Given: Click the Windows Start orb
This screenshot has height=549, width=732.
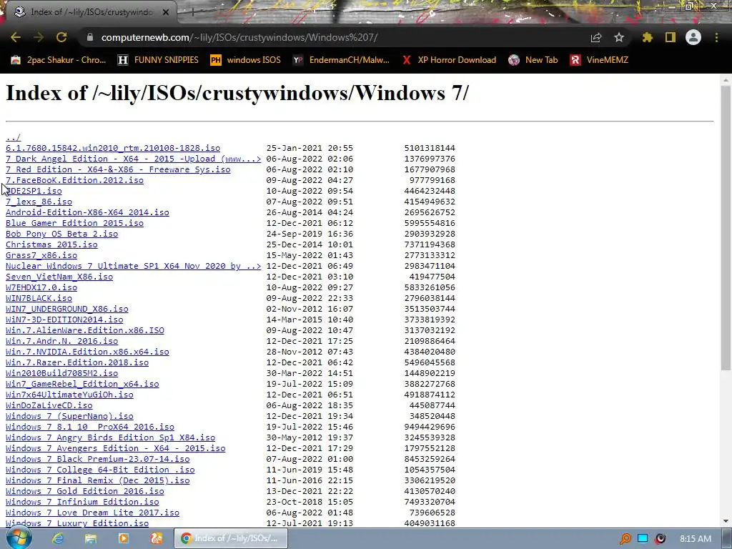Looking at the screenshot, I should [19, 538].
